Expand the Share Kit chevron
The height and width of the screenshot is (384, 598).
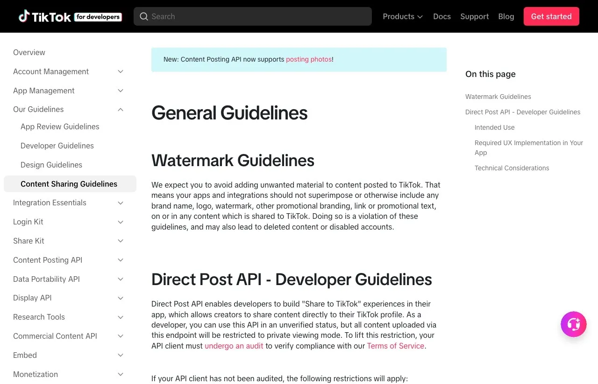[x=121, y=241]
